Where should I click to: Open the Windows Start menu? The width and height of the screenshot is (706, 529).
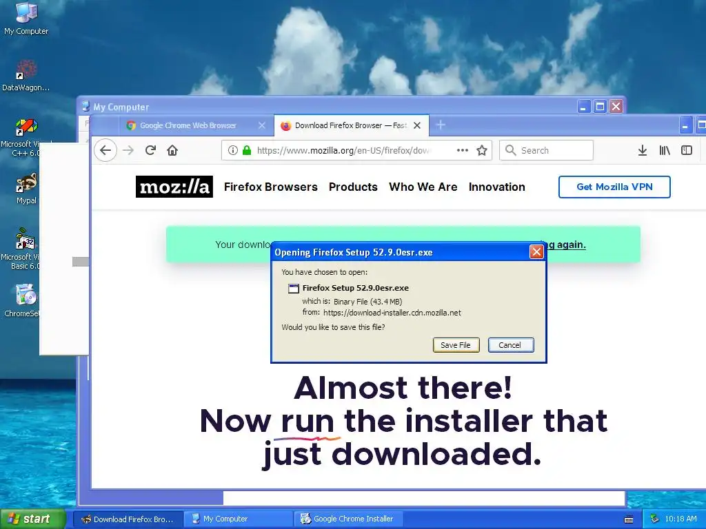pos(33,519)
